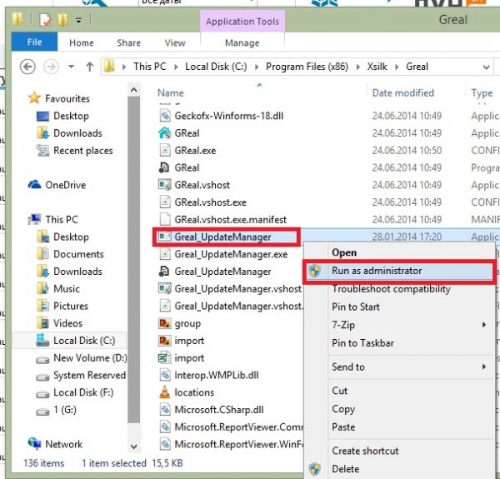
Task: Select the locations VLC cone icon
Action: tap(164, 392)
